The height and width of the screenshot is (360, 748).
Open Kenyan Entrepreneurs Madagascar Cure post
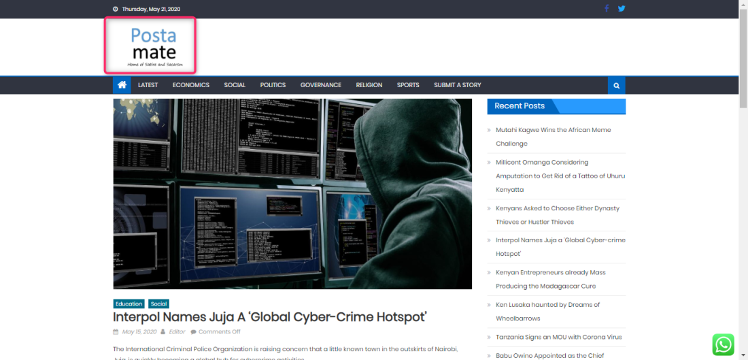[551, 279]
